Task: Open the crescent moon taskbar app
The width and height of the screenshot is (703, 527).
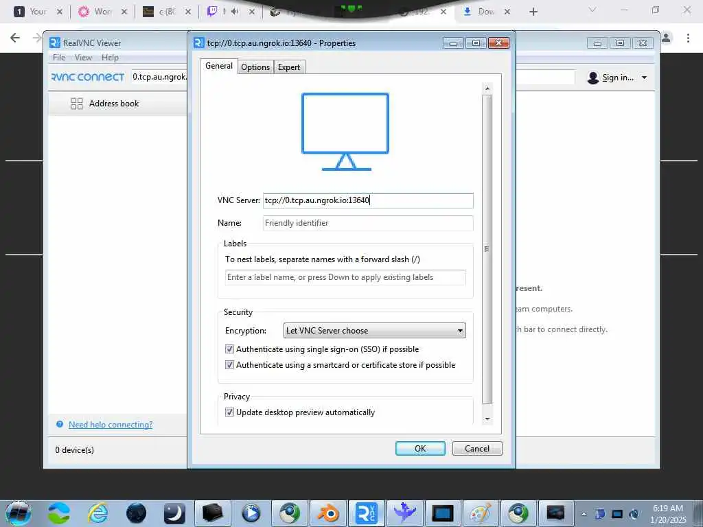Action: [x=174, y=513]
